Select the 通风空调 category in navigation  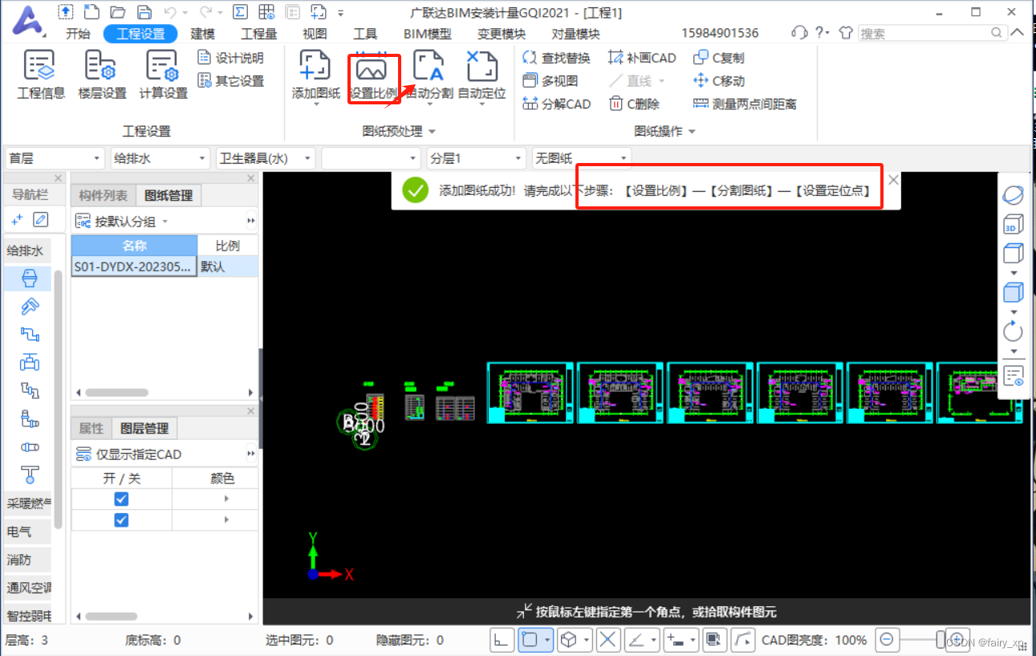[x=28, y=588]
